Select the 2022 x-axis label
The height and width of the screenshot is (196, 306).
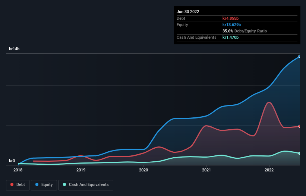269,170
